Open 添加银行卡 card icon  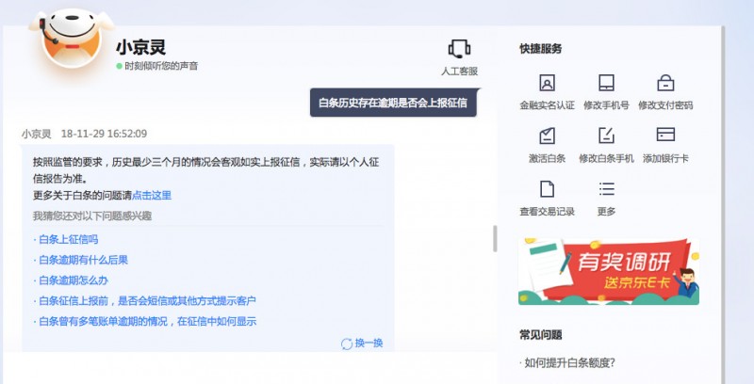click(x=665, y=135)
